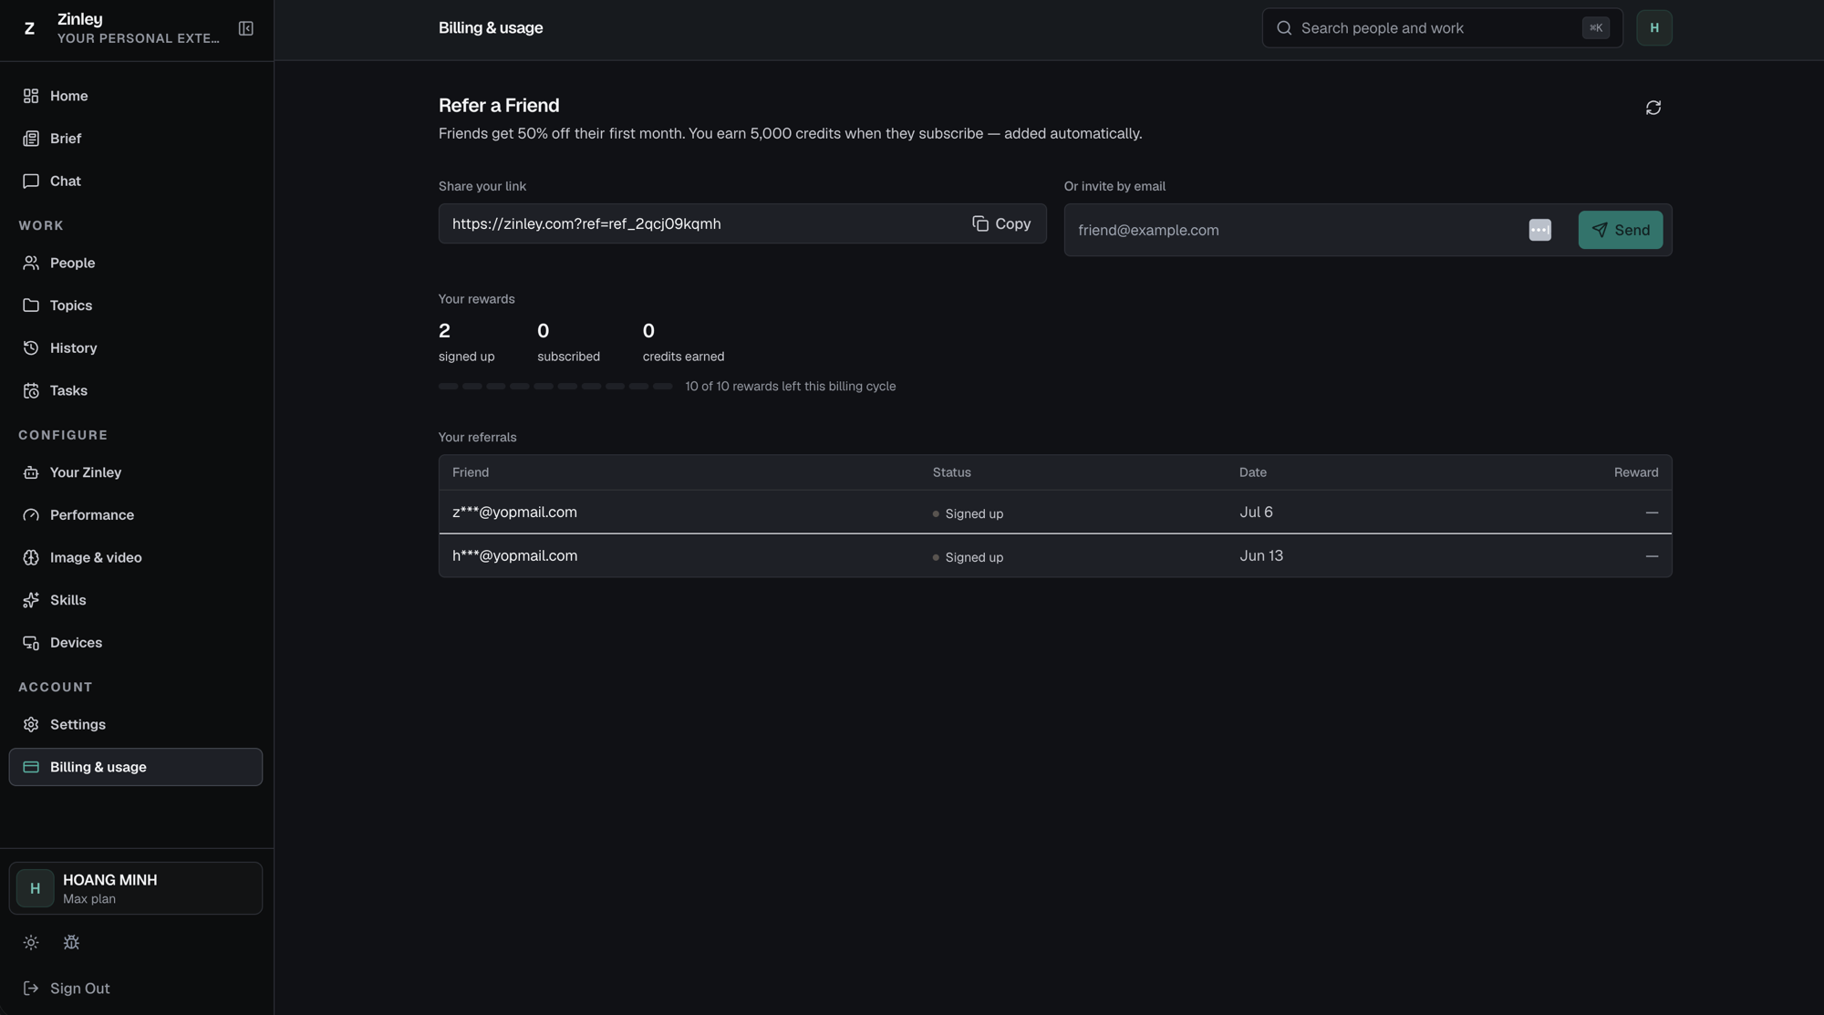Screen dimensions: 1824x1015
Task: Click the Chat bubble icon
Action: tap(31, 181)
